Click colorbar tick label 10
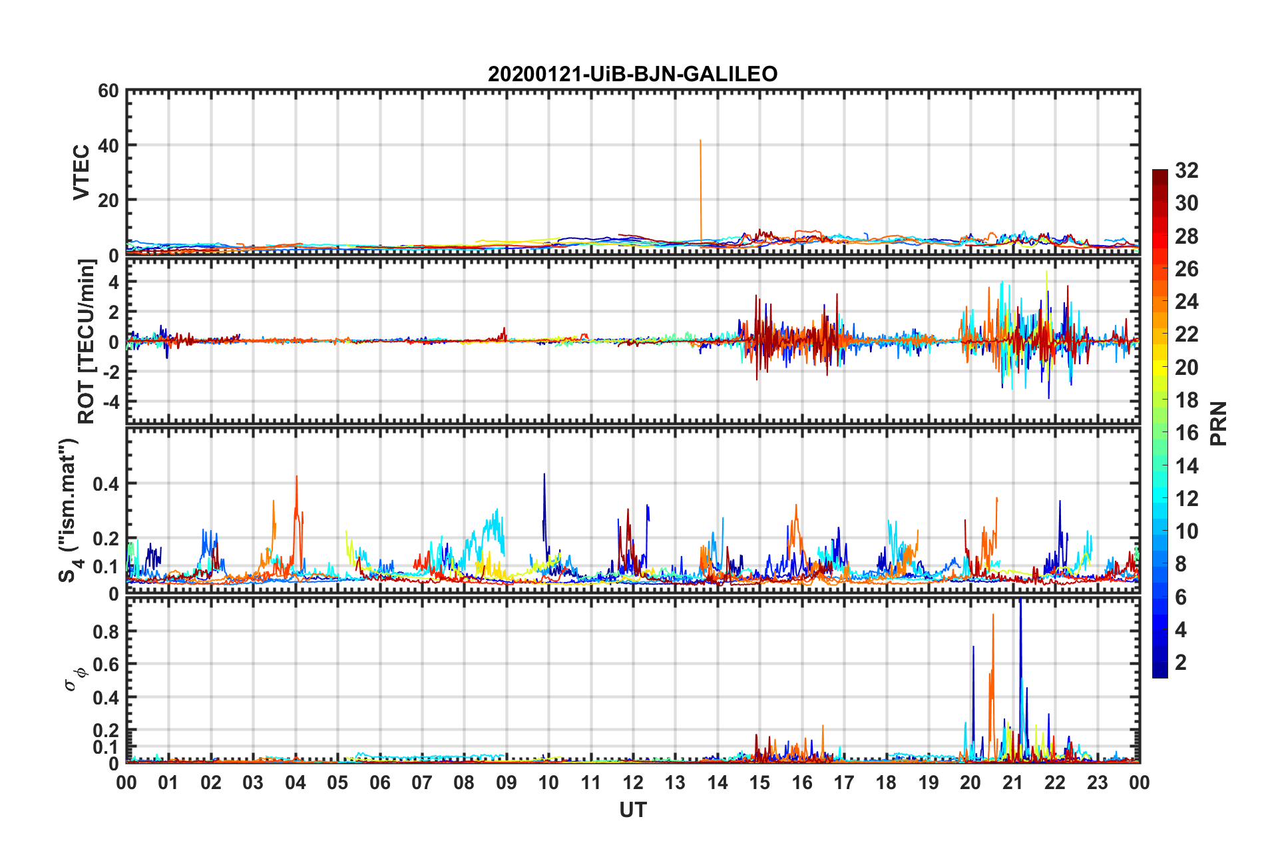This screenshot has width=1266, height=847. (1186, 531)
